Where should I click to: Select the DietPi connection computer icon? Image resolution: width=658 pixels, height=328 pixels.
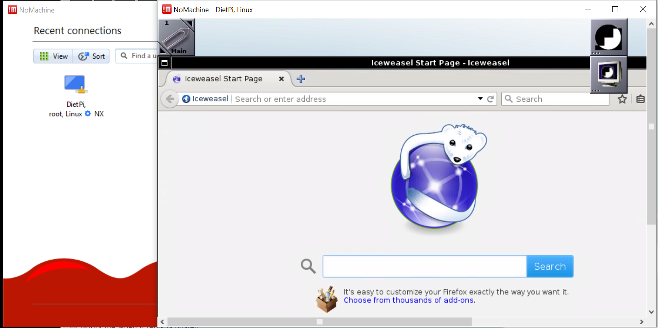[x=75, y=85]
